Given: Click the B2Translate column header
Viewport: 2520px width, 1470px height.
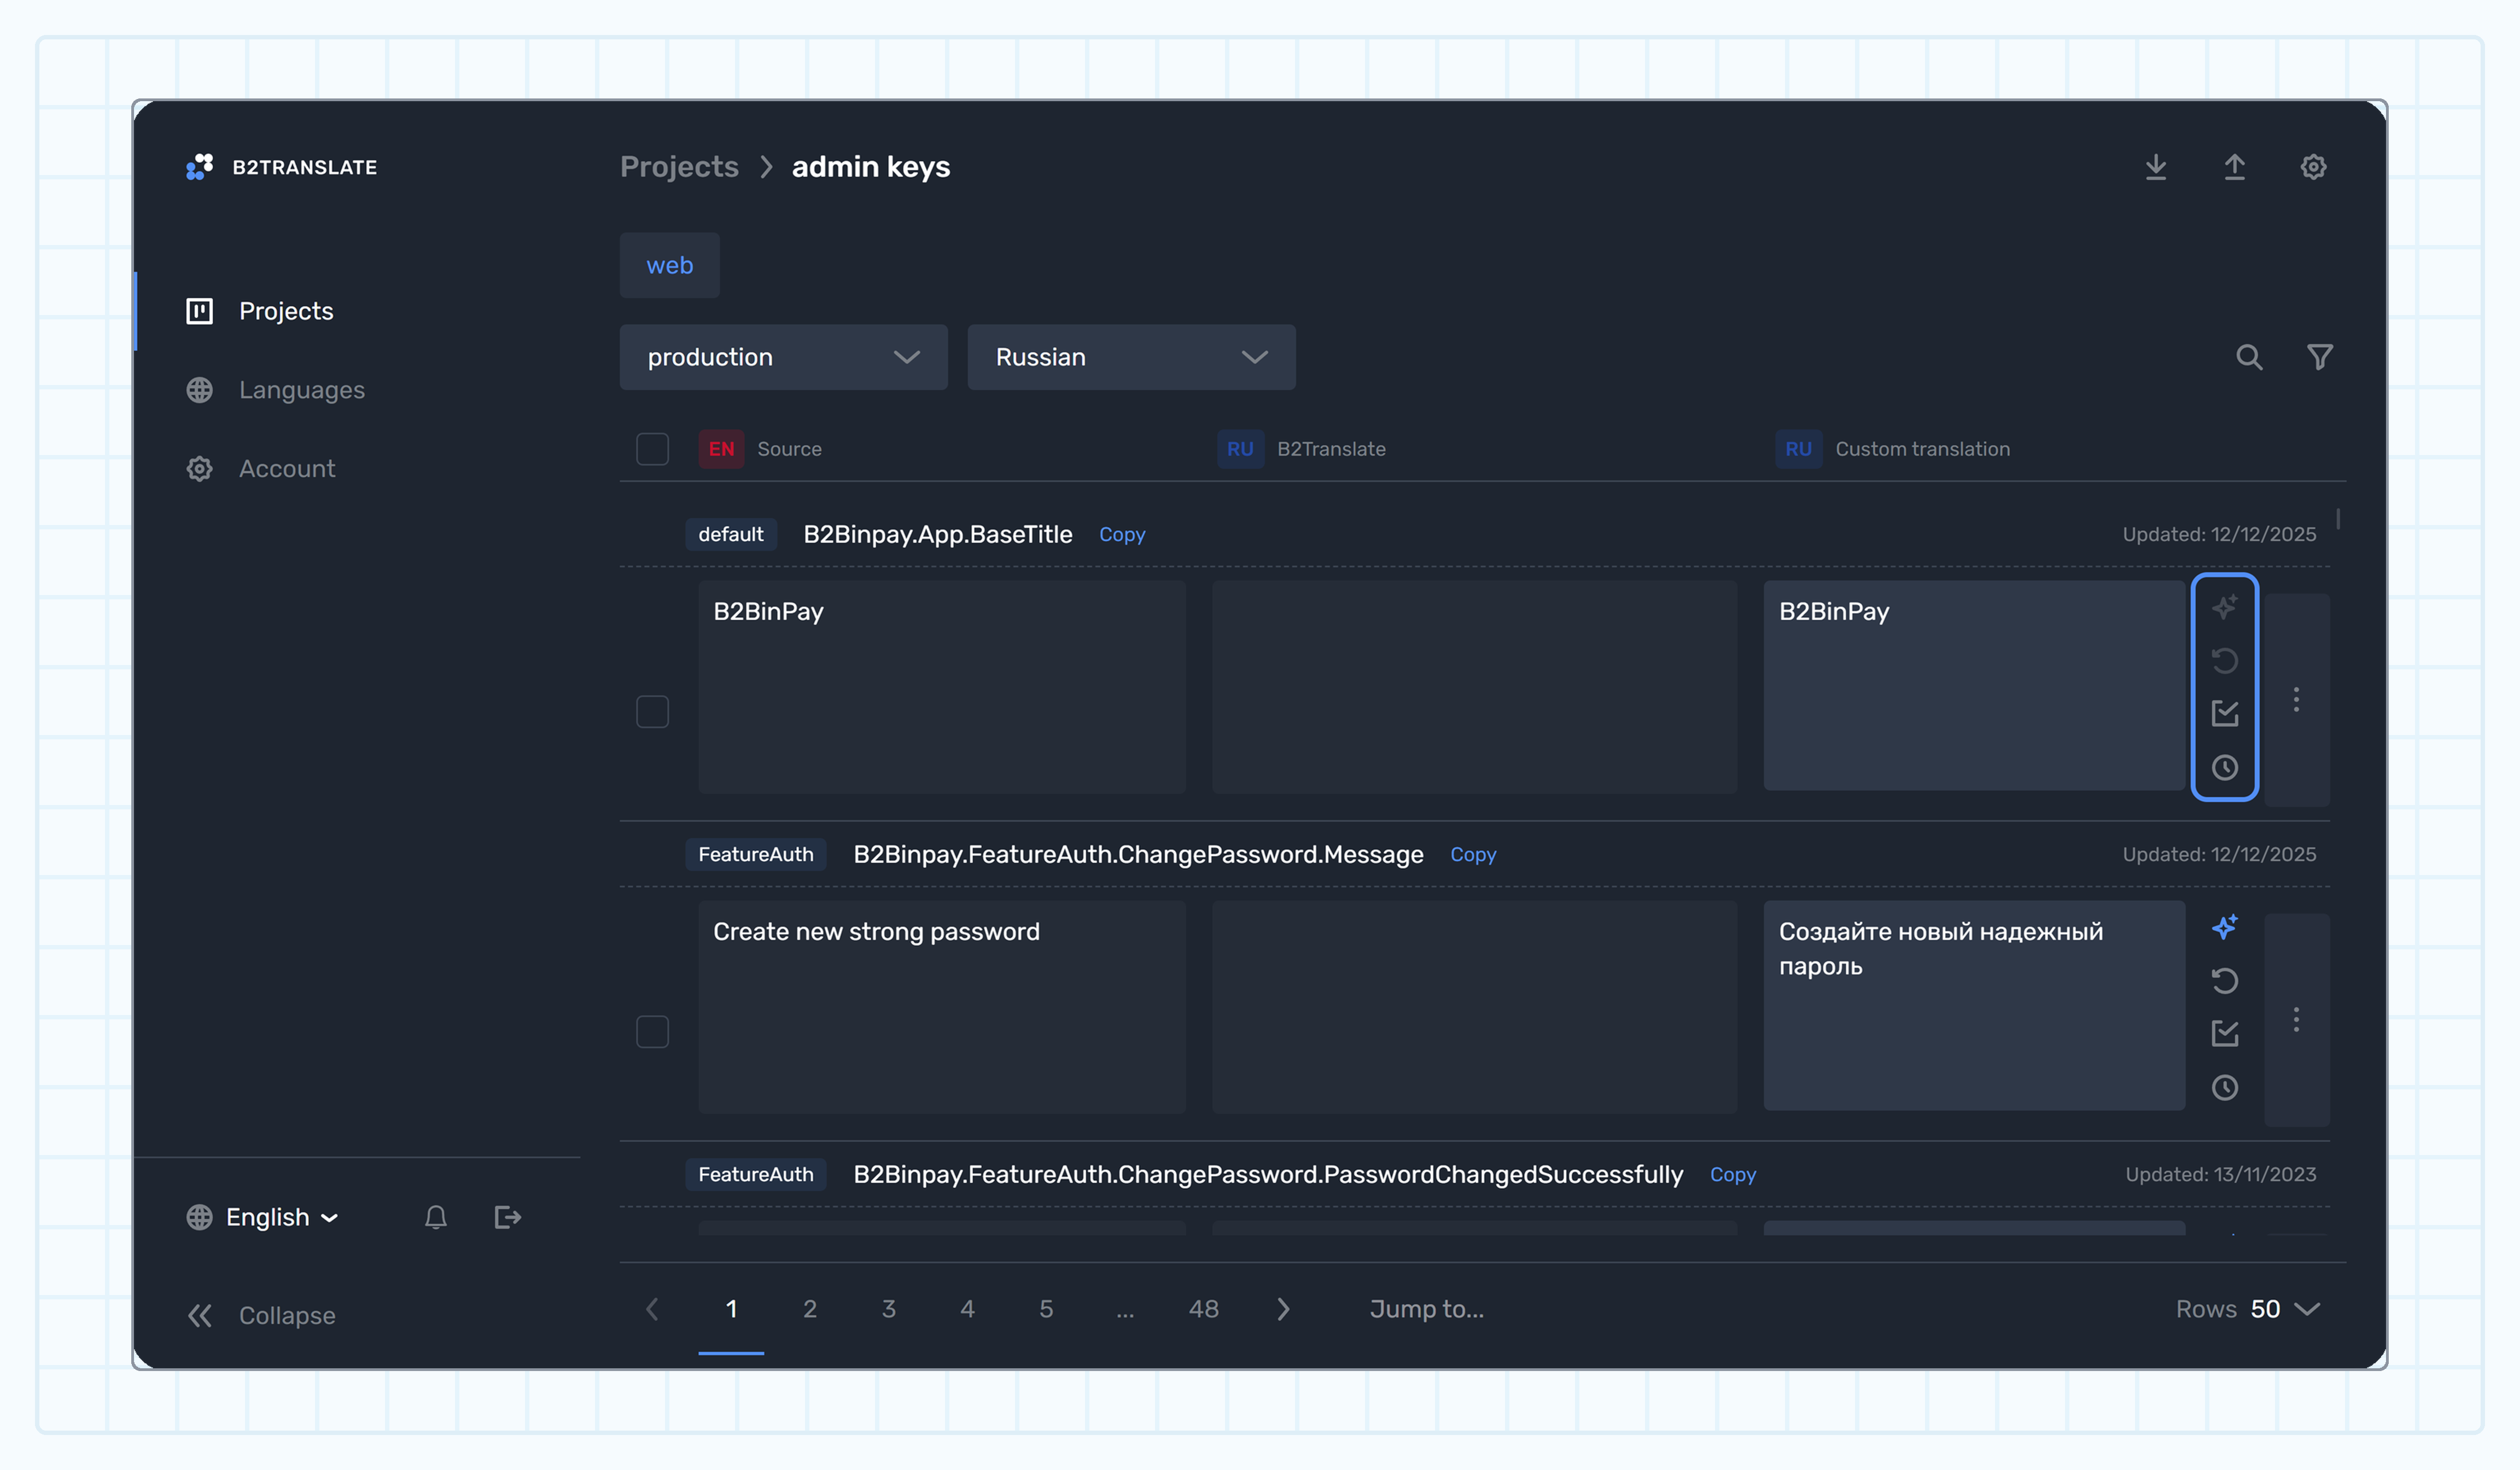Looking at the screenshot, I should coord(1331,449).
